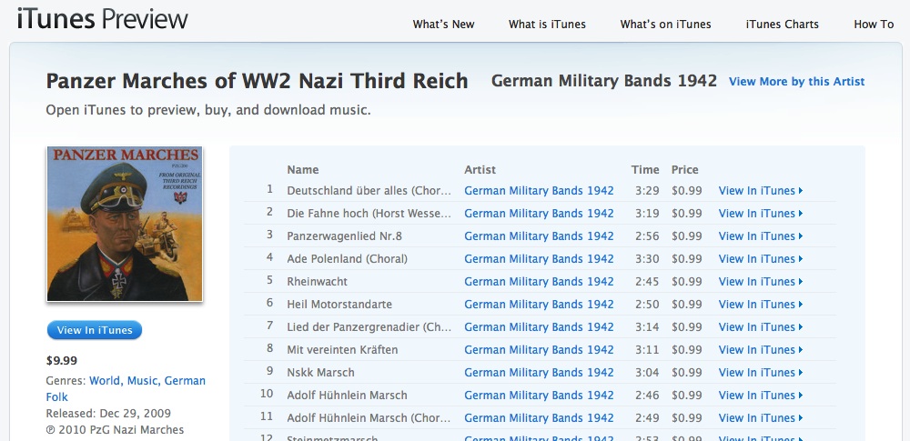This screenshot has width=910, height=441.
Task: Open the How To menu item
Action: point(874,25)
